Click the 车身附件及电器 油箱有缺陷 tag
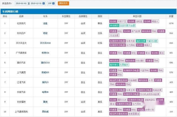 [x=142, y=100]
